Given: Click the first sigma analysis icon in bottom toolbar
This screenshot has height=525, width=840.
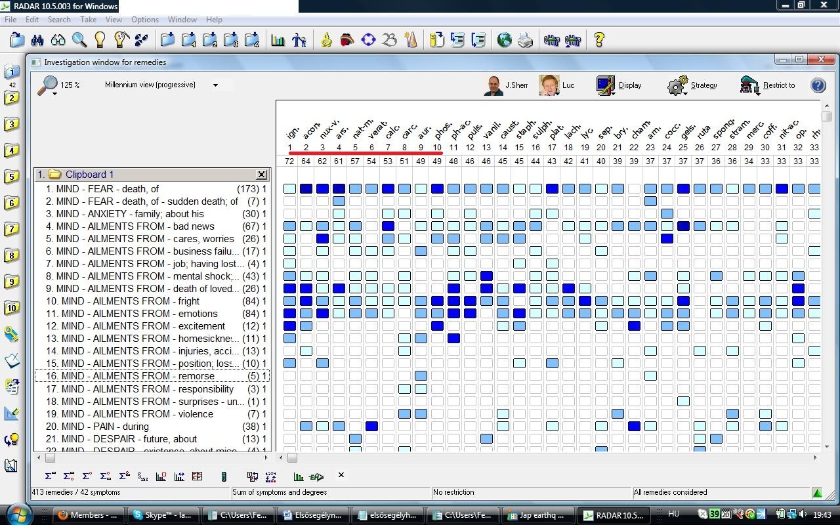Looking at the screenshot, I should point(51,476).
